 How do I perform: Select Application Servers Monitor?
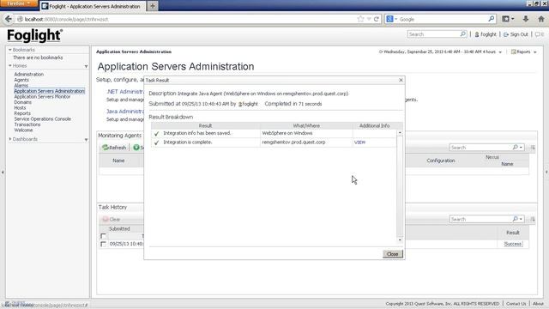tap(42, 97)
